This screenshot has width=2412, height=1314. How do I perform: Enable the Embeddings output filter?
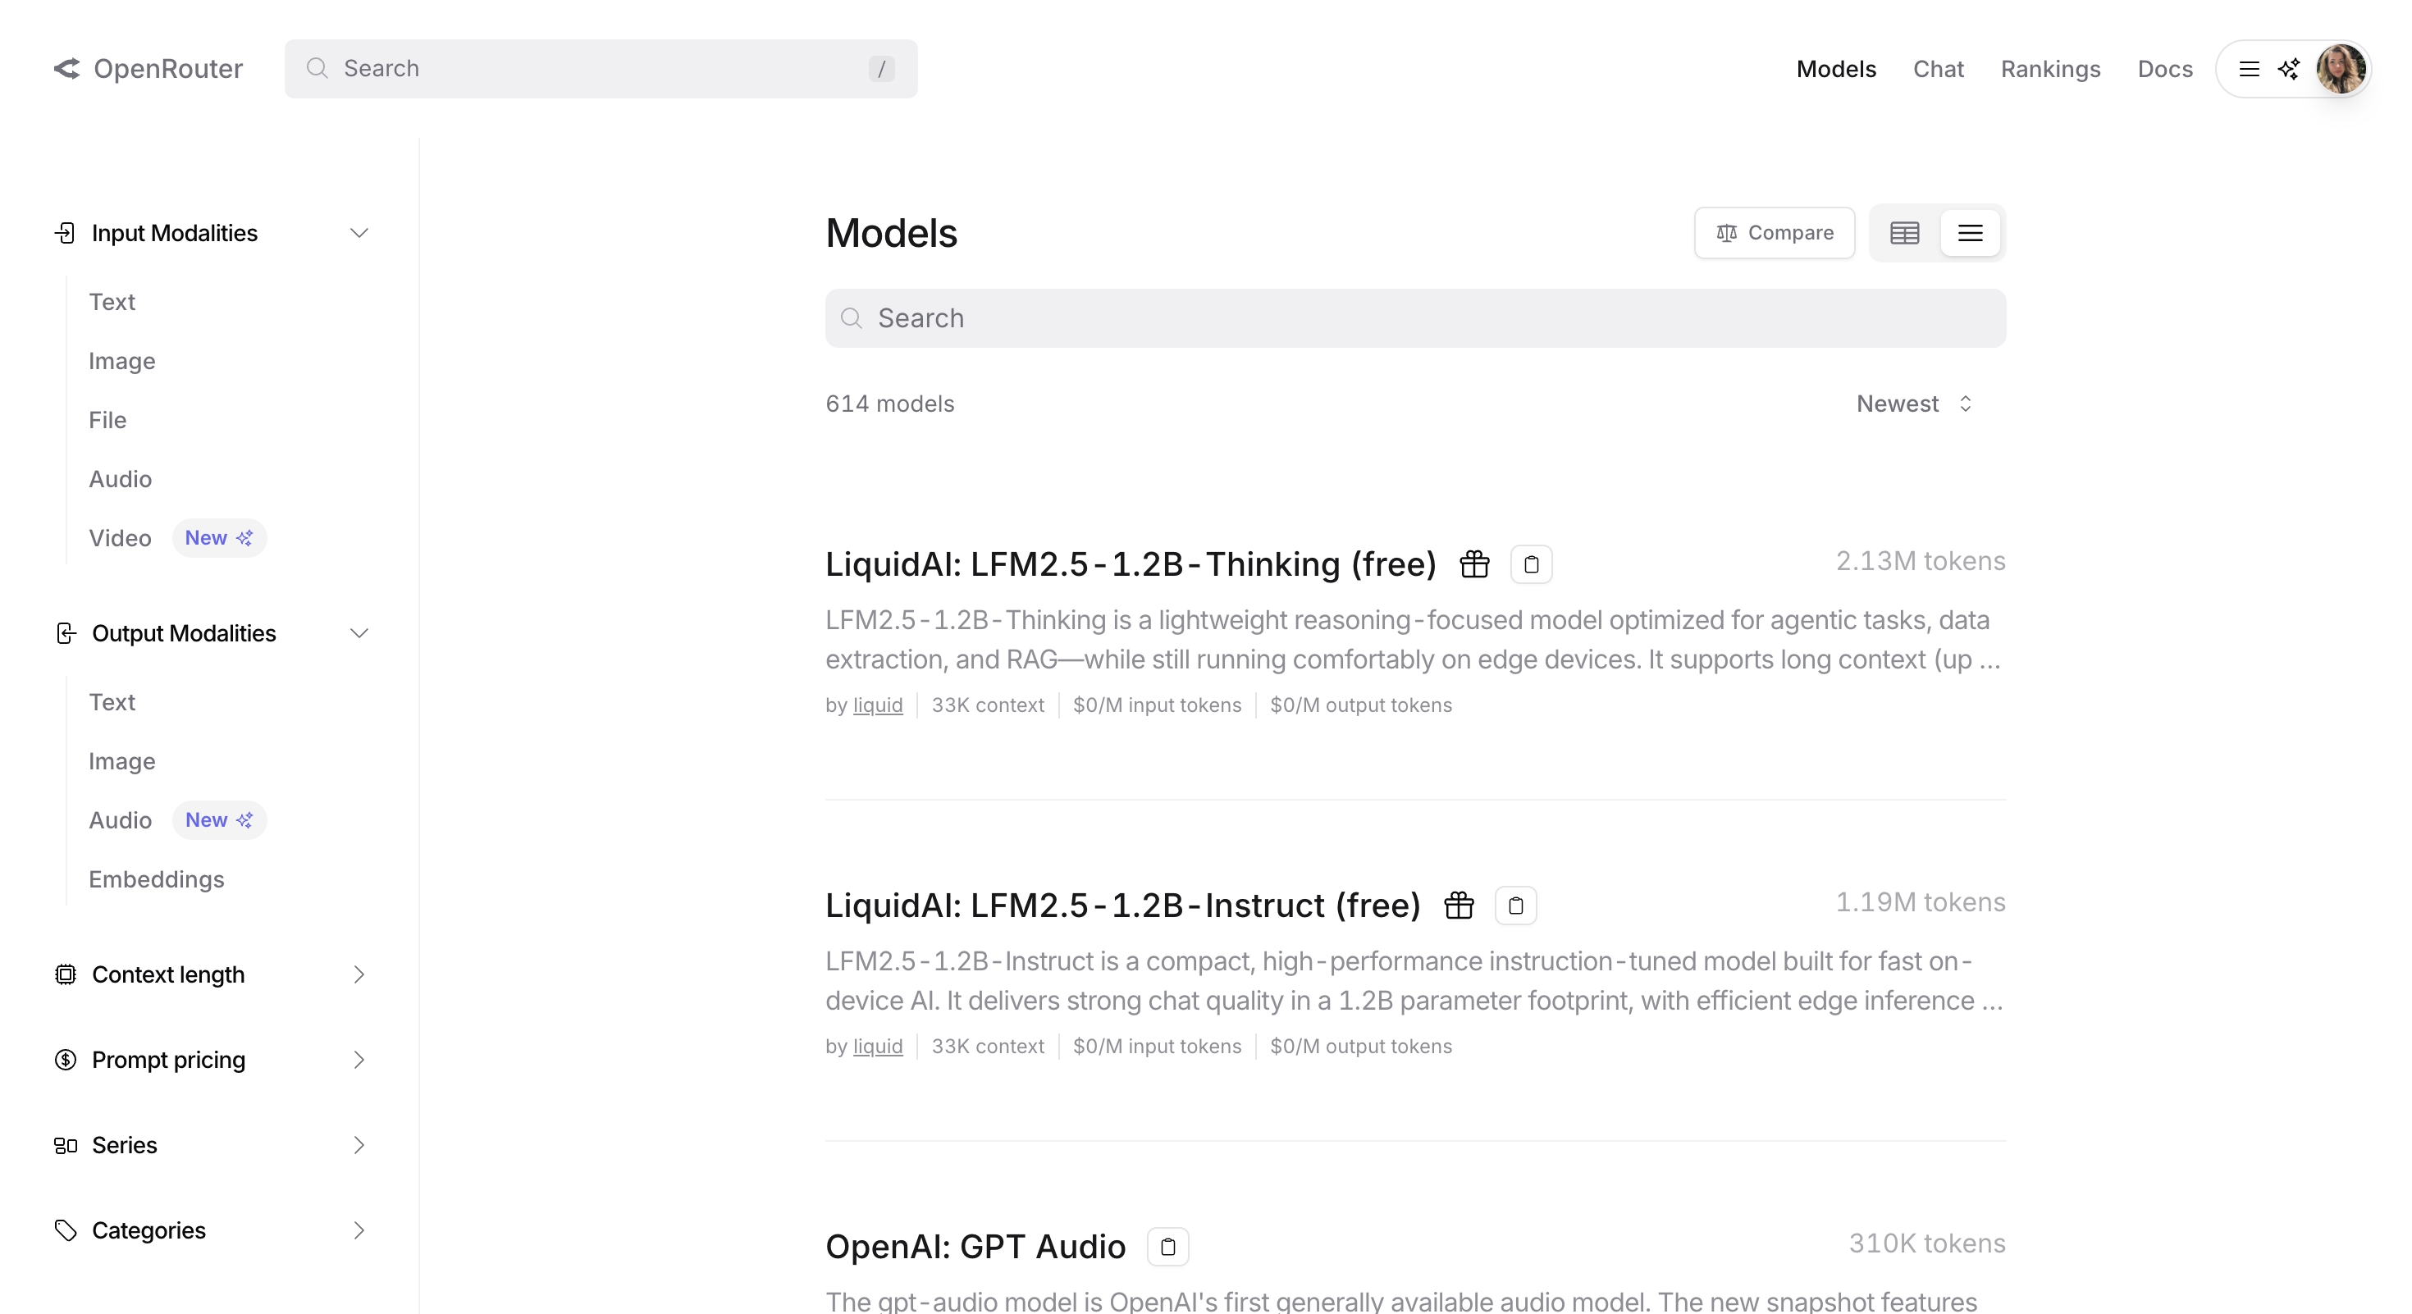157,878
